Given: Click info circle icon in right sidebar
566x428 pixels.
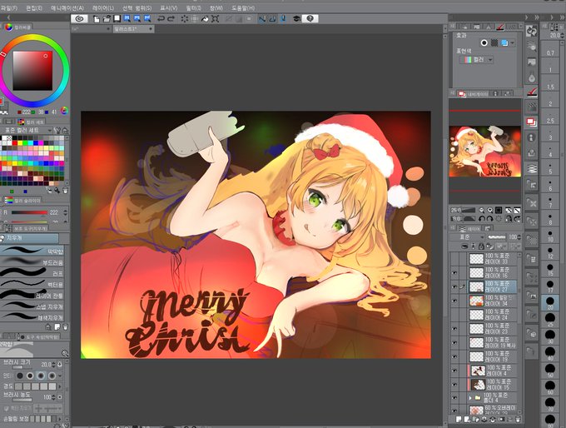Looking at the screenshot, I should (532, 137).
